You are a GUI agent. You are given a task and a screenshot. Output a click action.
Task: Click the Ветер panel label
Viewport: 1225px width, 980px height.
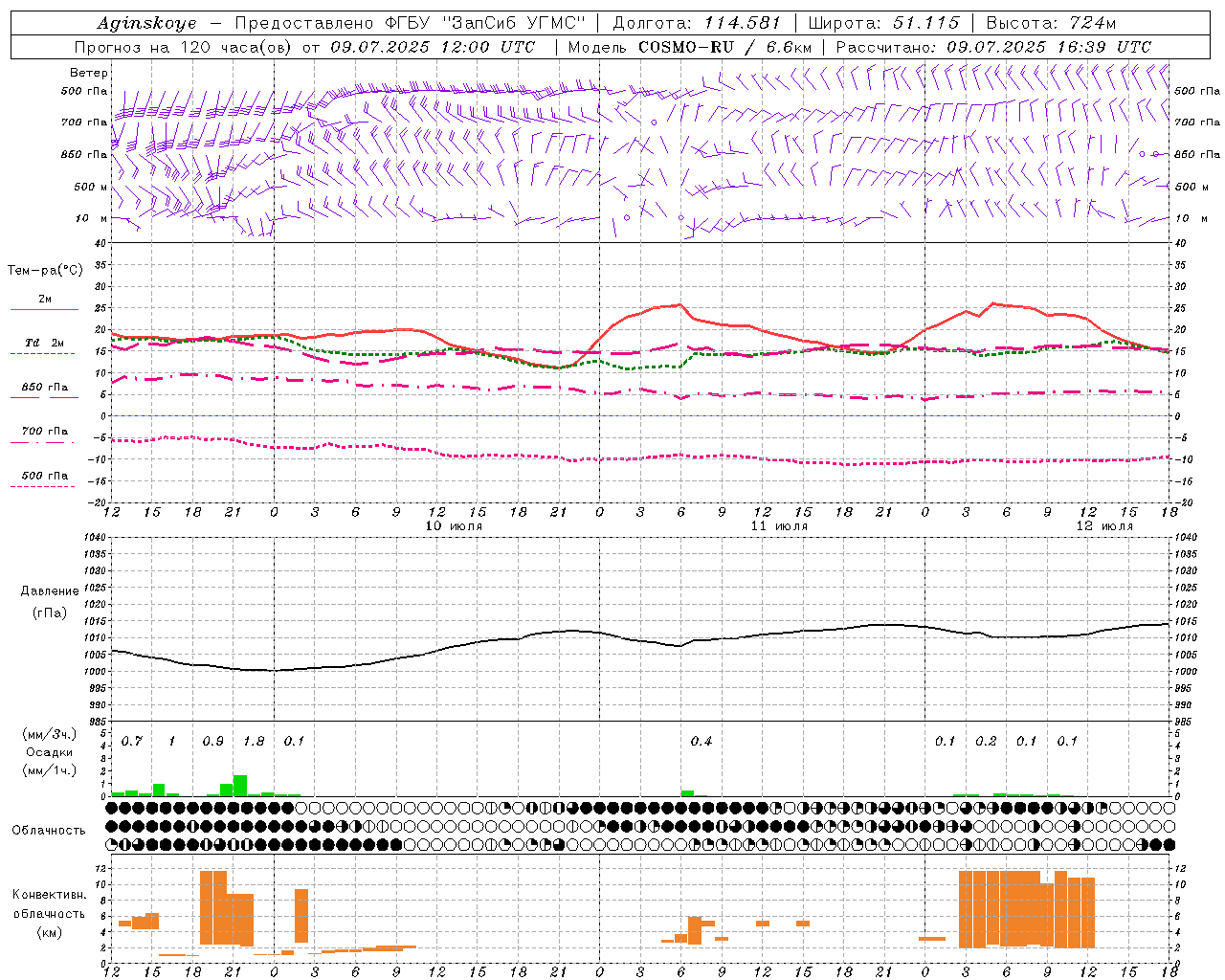point(89,73)
